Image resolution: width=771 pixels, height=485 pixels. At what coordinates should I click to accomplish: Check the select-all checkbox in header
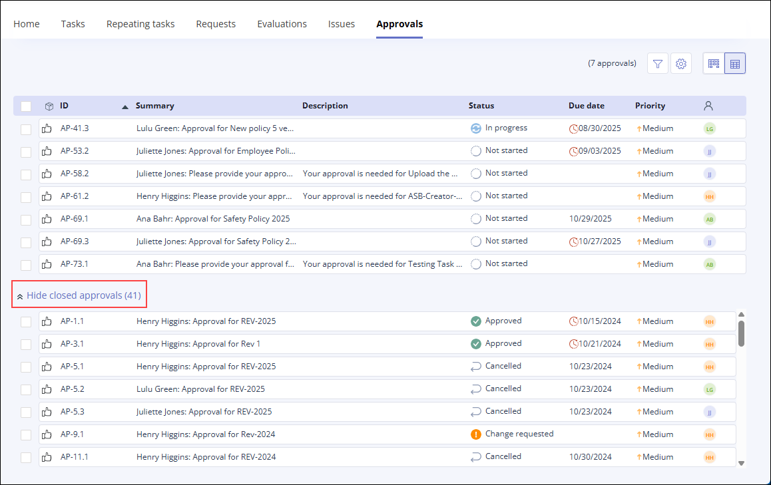(x=25, y=106)
